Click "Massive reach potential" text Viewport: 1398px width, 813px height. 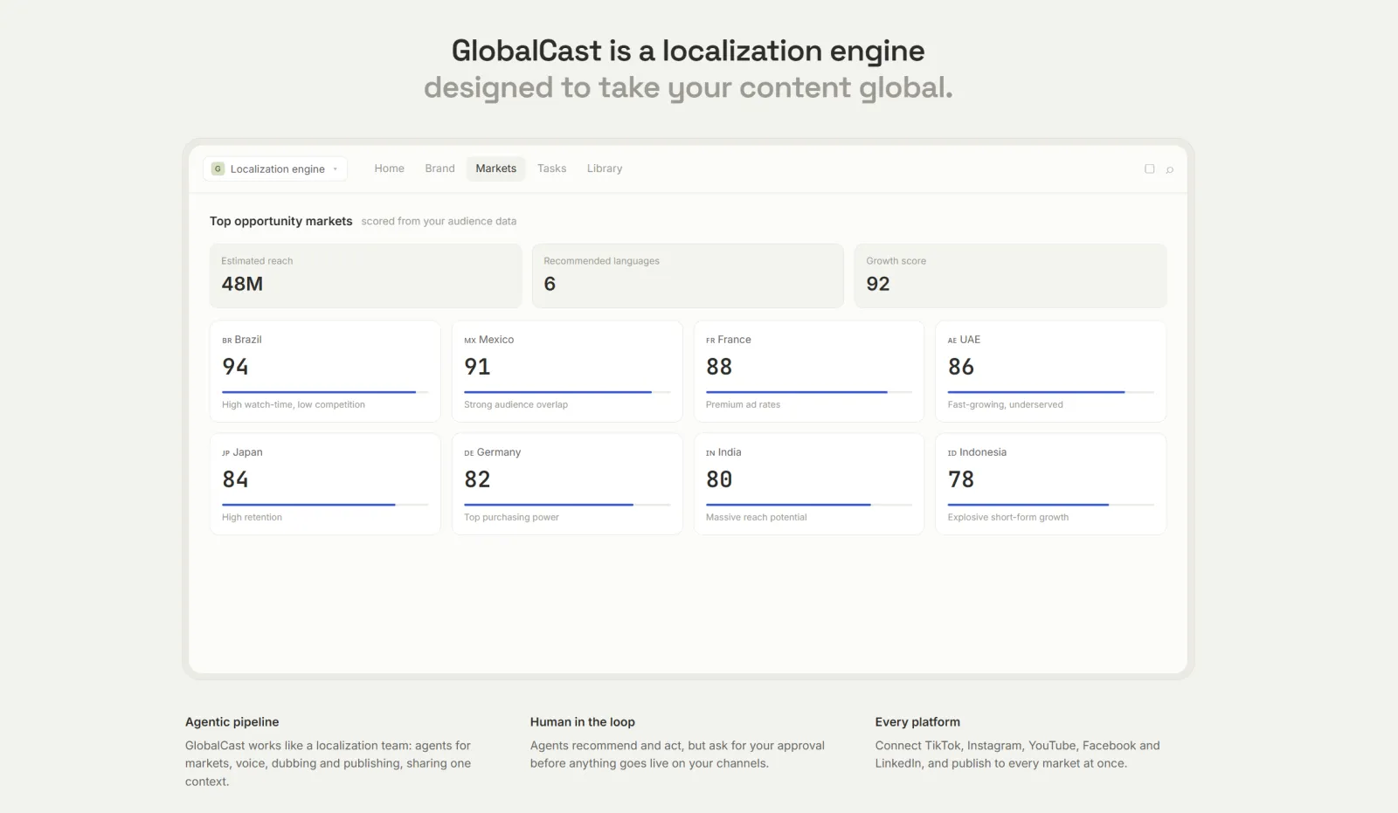[x=757, y=517]
